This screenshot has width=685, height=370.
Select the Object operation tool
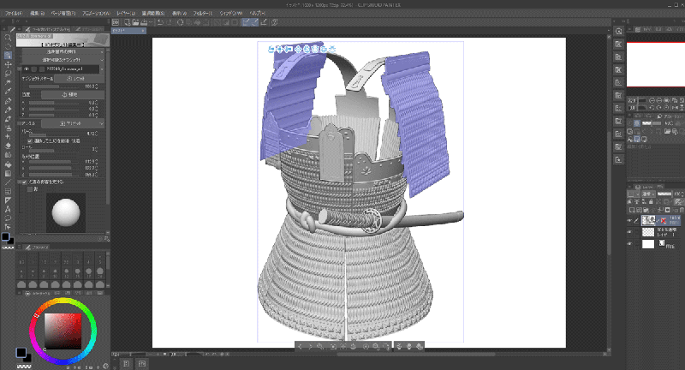pos(8,55)
